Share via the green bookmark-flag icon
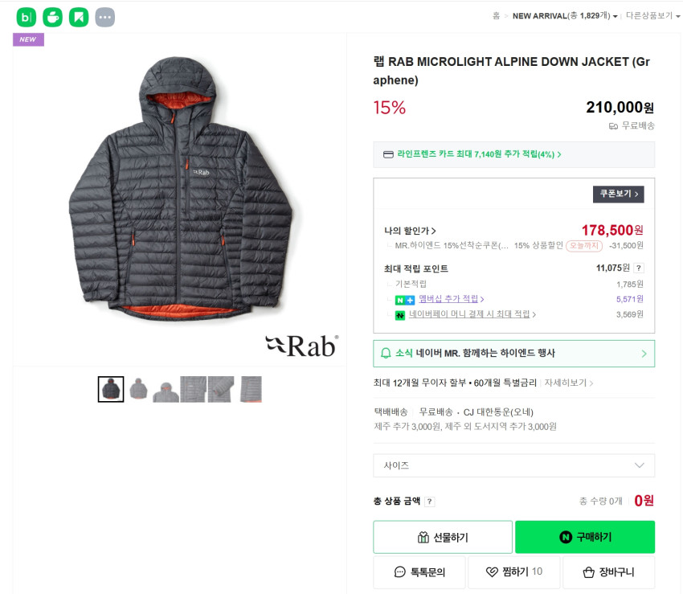The width and height of the screenshot is (683, 594). point(78,16)
